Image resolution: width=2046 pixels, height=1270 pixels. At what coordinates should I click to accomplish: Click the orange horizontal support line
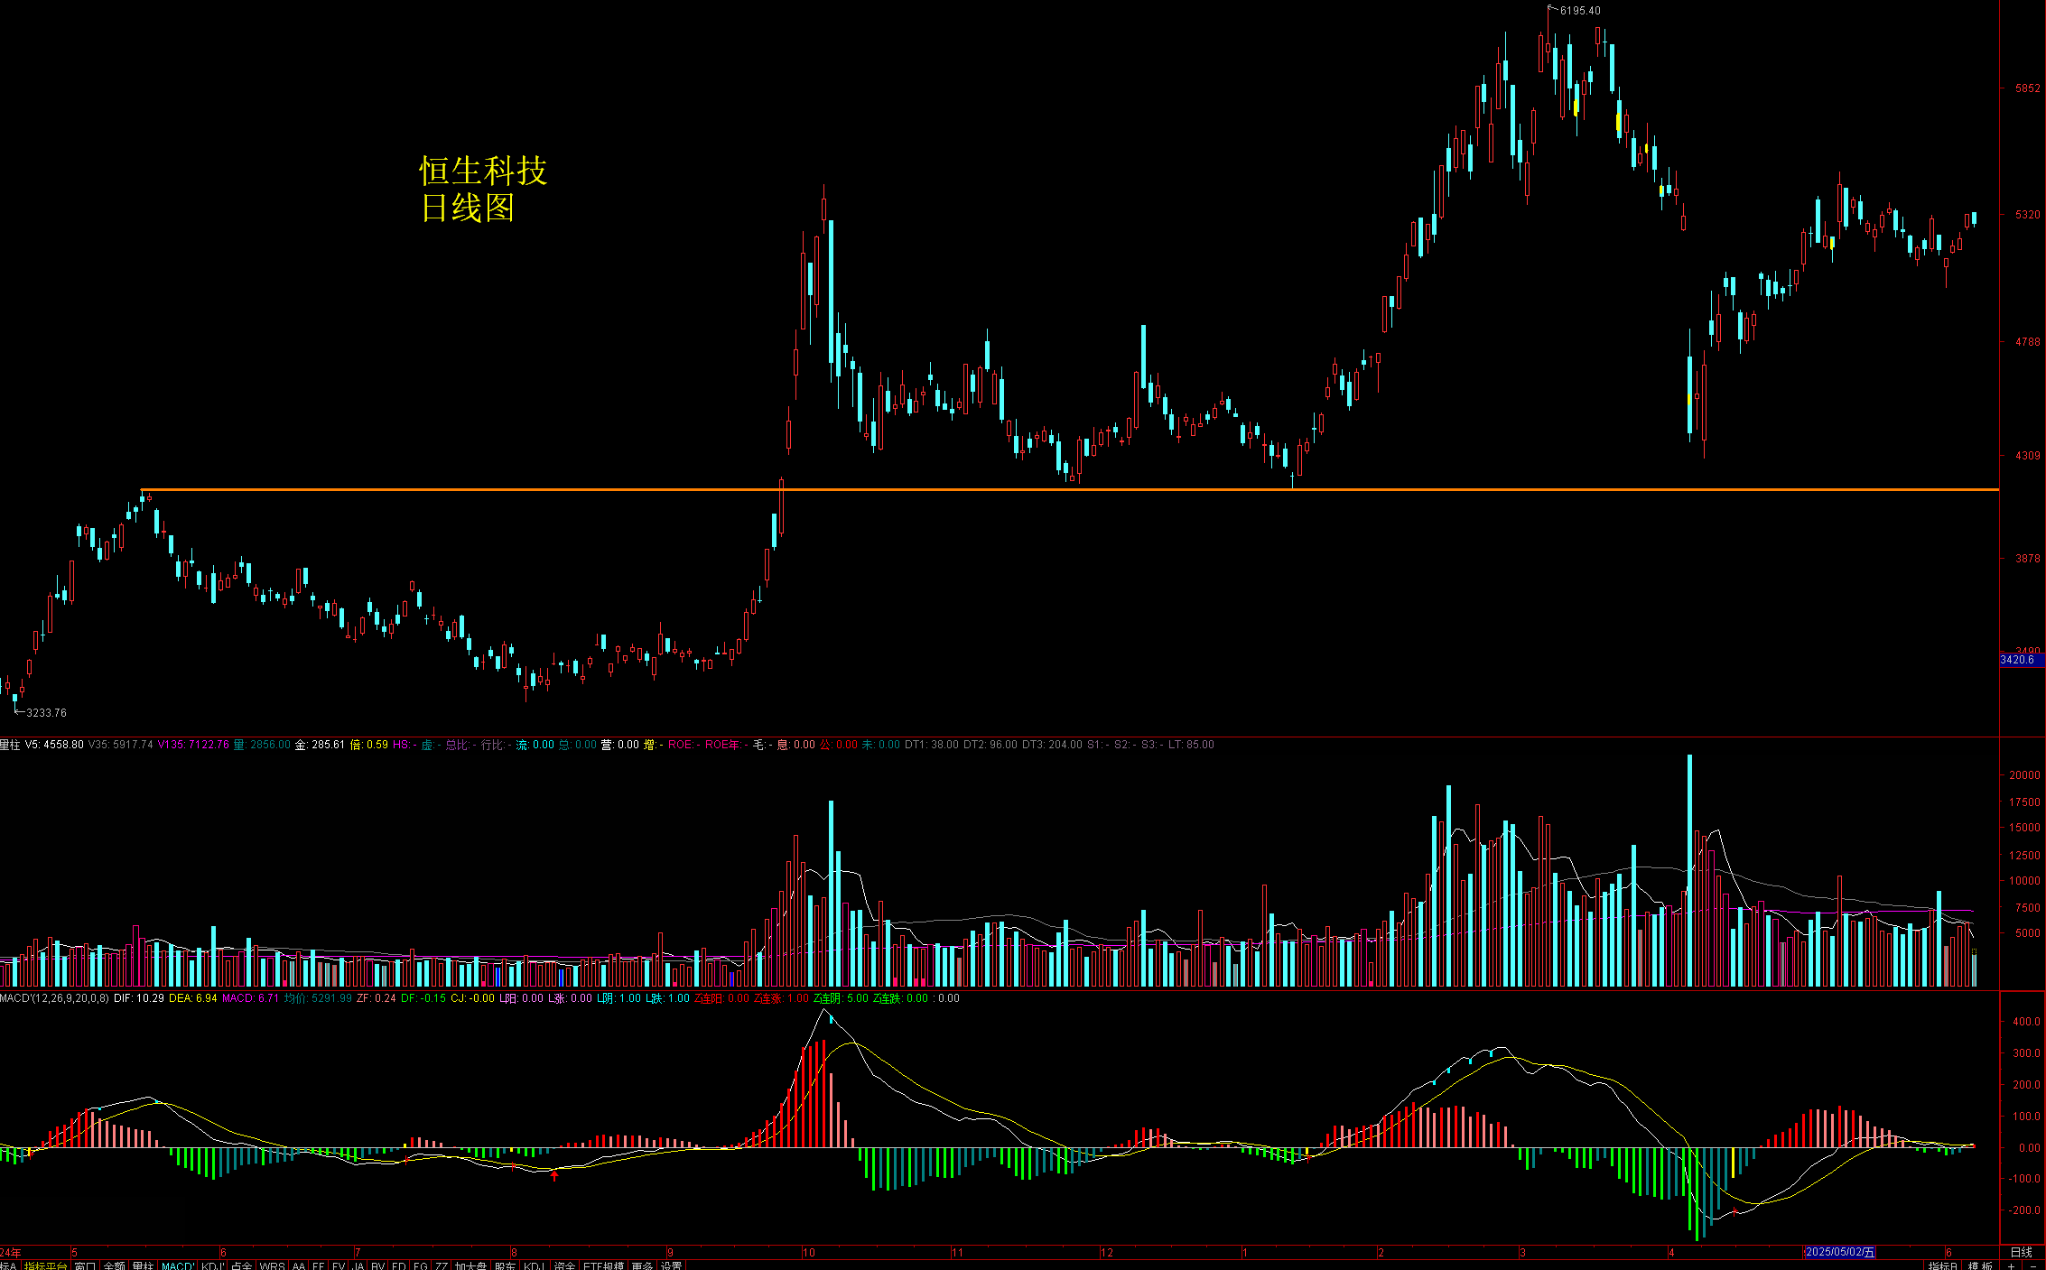pos(1070,490)
